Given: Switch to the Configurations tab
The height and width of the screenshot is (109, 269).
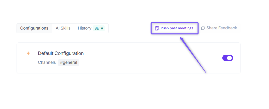Looking at the screenshot, I should [34, 28].
